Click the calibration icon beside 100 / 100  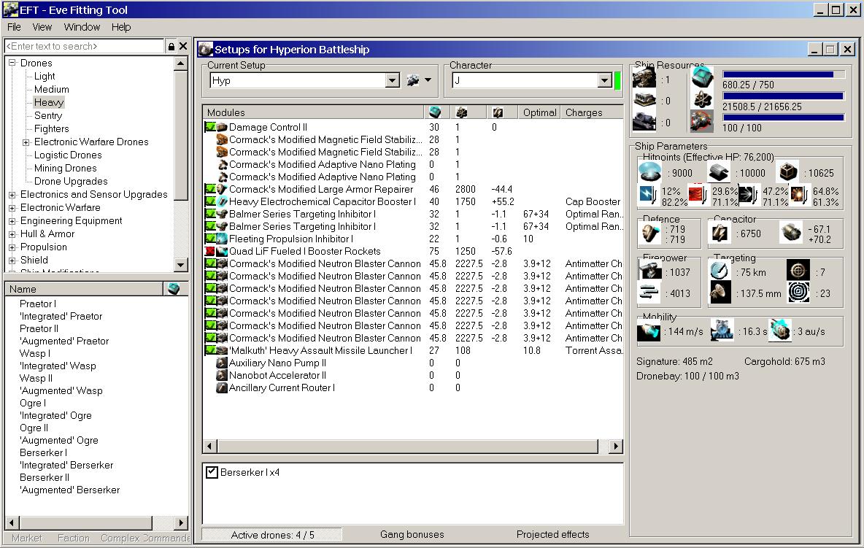[x=702, y=121]
